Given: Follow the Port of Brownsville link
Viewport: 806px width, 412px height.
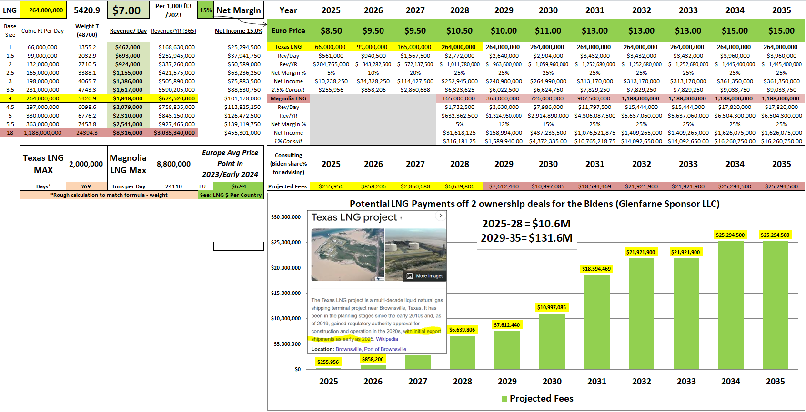Looking at the screenshot, I should (385, 349).
